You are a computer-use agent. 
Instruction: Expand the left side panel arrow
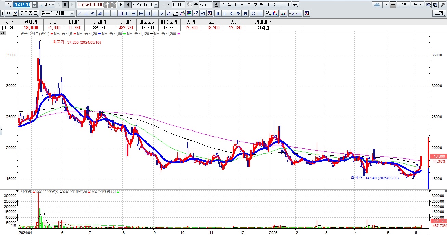coord(1,130)
